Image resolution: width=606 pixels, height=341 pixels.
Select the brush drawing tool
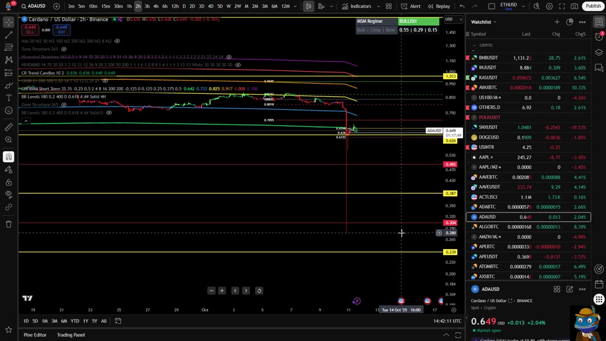point(9,85)
